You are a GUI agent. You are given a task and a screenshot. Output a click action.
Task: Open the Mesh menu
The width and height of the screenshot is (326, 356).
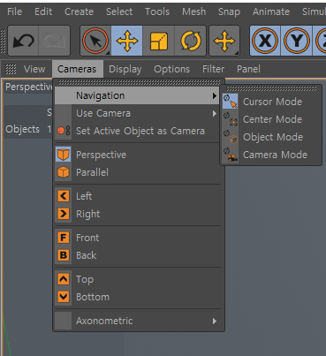[x=193, y=11]
